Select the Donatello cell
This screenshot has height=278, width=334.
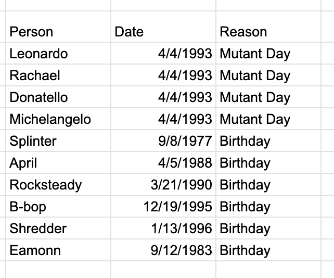tap(58, 97)
